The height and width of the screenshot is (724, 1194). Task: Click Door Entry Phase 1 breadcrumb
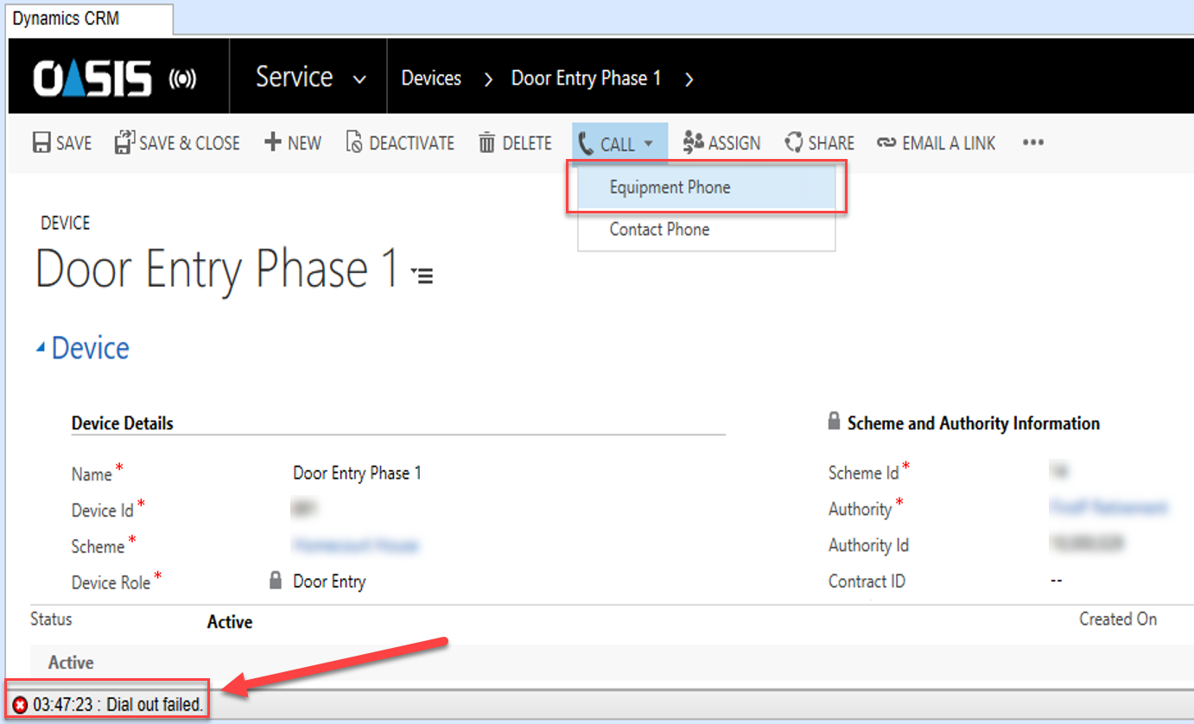[587, 79]
